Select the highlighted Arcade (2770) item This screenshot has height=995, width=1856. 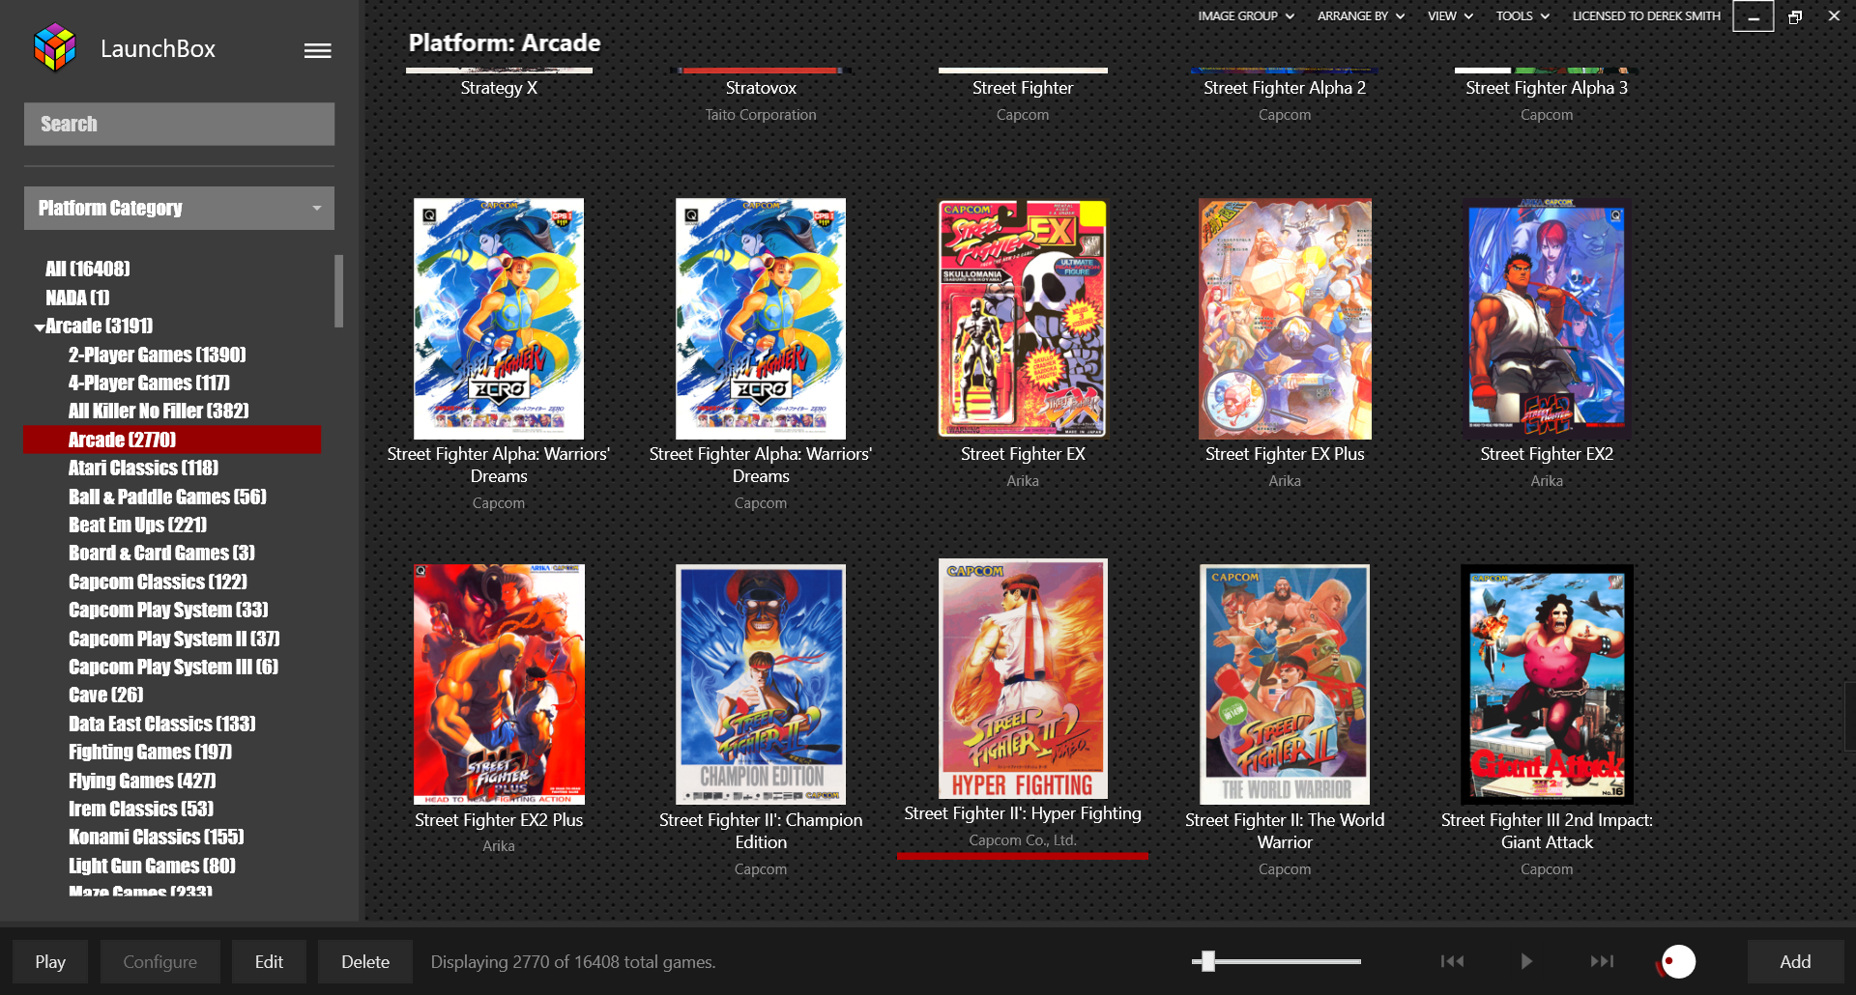[172, 440]
